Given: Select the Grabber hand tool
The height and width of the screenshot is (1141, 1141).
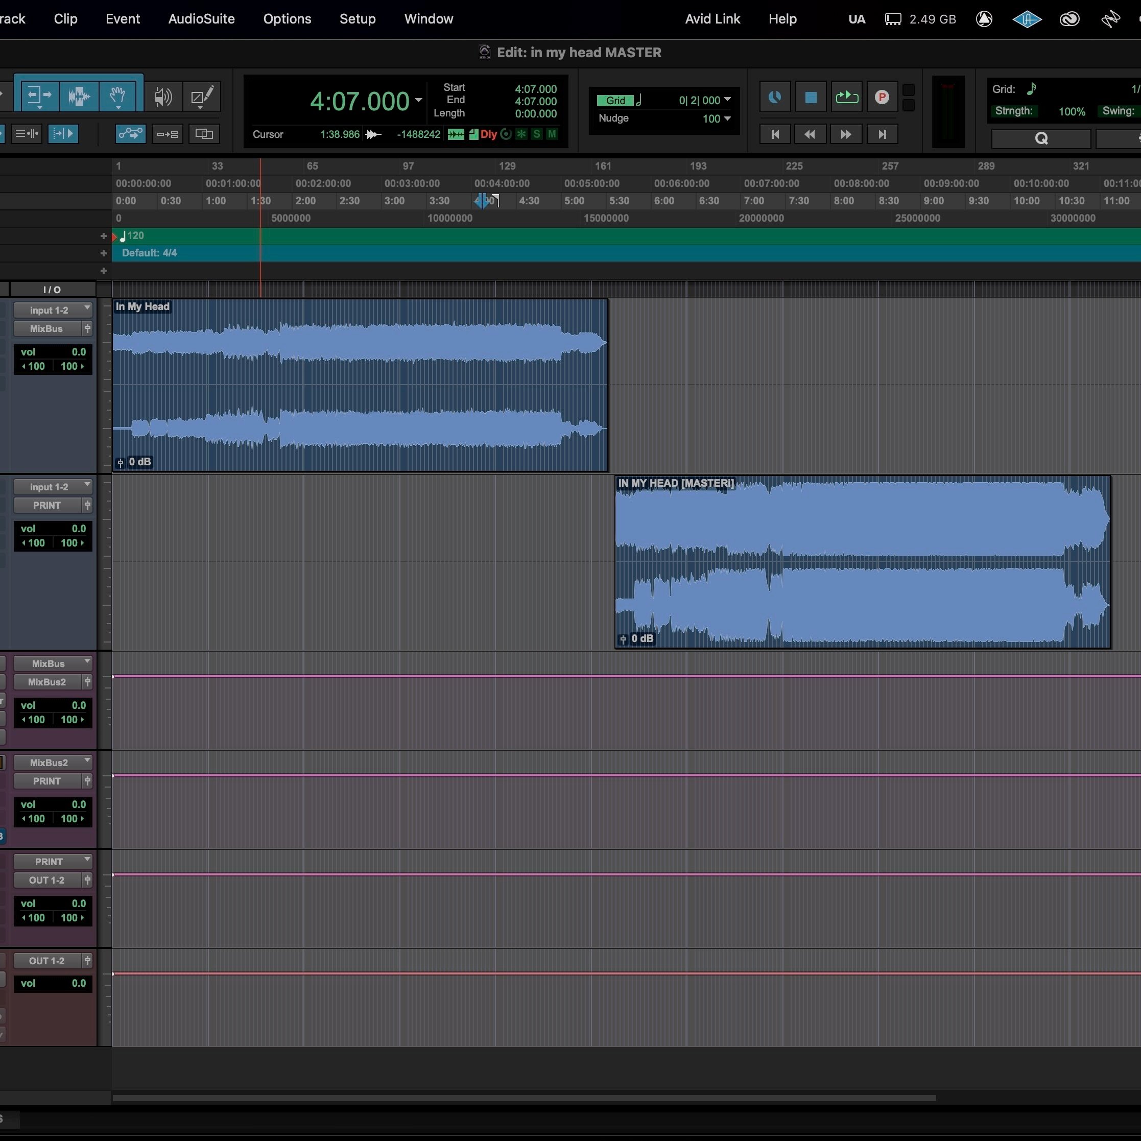Looking at the screenshot, I should coord(117,96).
